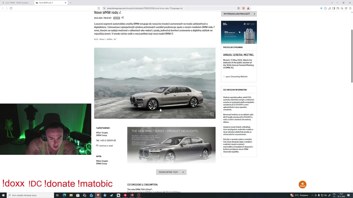This screenshot has width=353, height=198.
Task: Share the article via share icon
Action: click(x=122, y=18)
